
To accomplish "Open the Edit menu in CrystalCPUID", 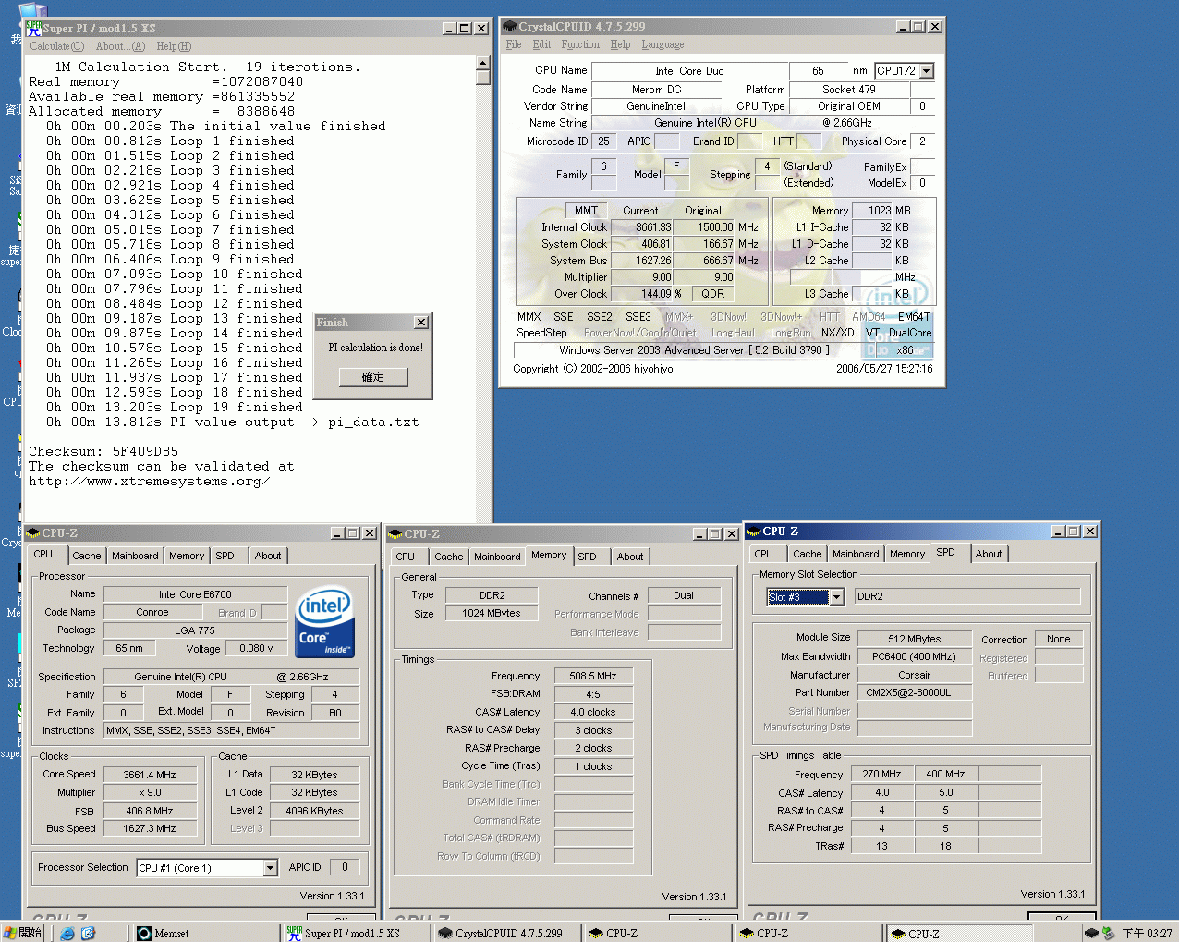I will 541,44.
